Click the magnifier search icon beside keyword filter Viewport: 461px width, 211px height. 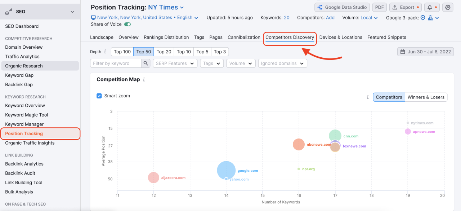[146, 63]
